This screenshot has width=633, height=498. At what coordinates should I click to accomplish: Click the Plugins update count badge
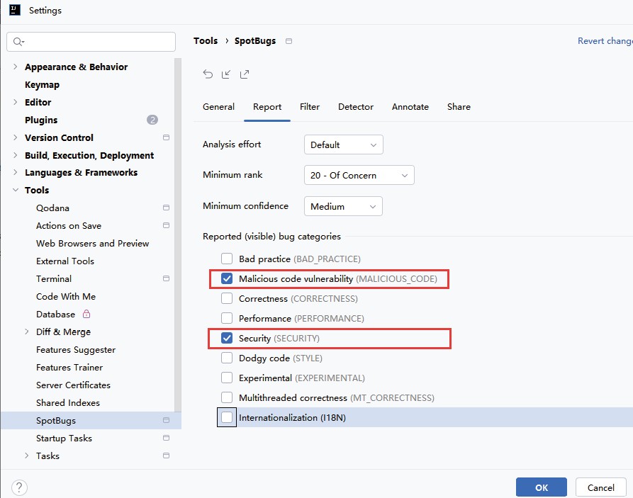point(152,120)
